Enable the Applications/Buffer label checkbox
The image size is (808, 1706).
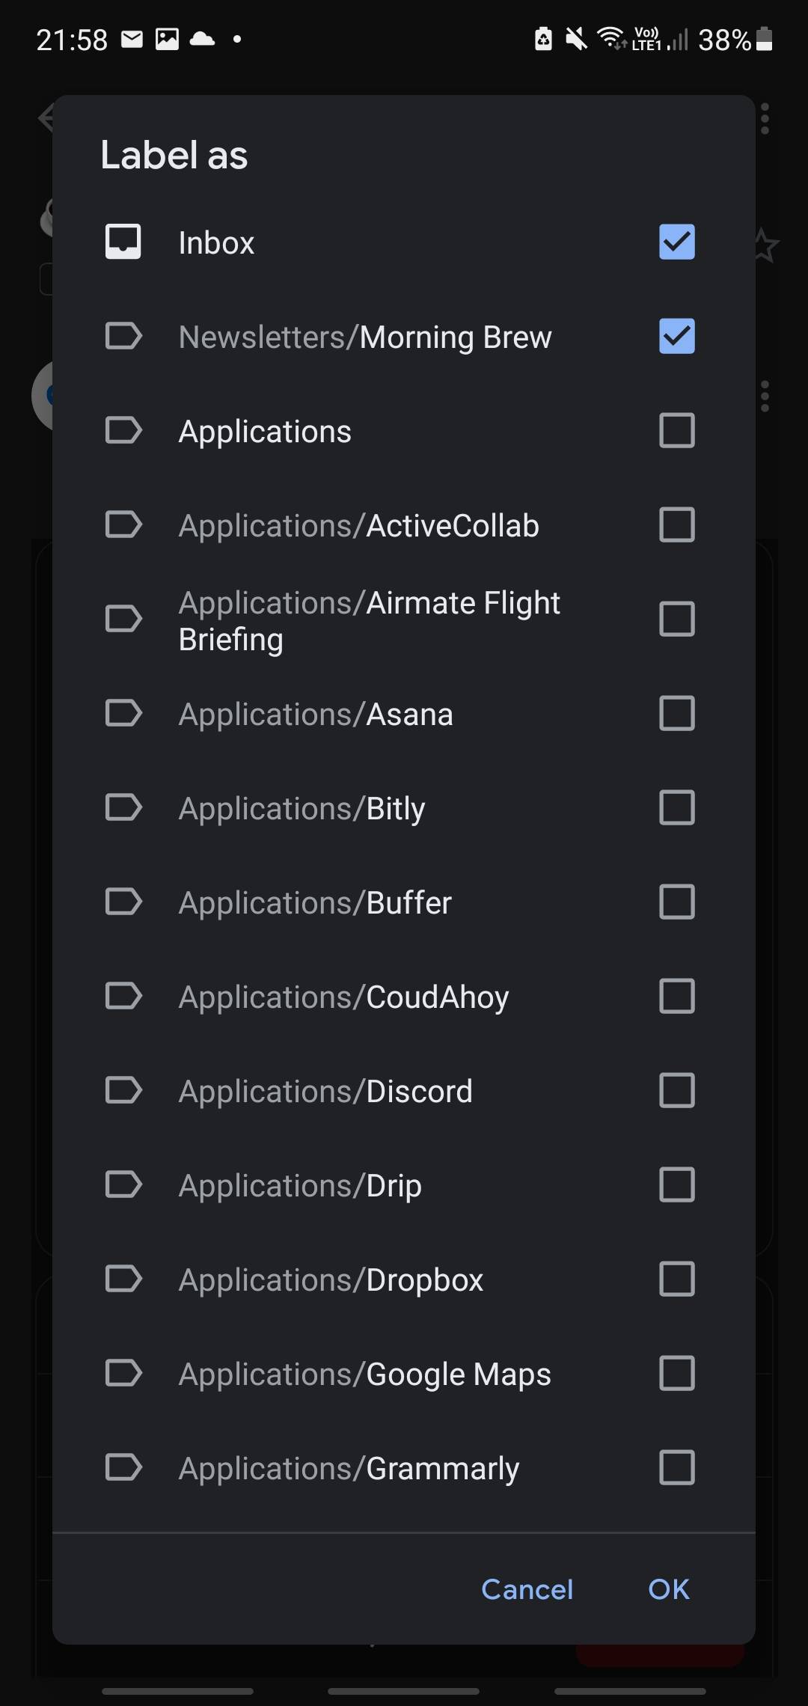(x=676, y=902)
